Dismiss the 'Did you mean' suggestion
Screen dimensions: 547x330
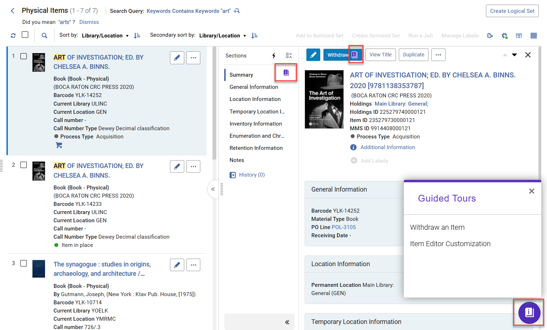[89, 22]
